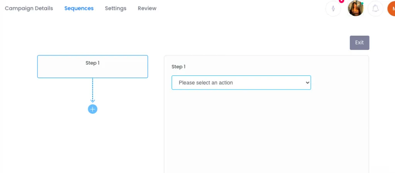Viewport: 395px width, 173px height.
Task: Click the green online status dot
Action: coord(362,3)
